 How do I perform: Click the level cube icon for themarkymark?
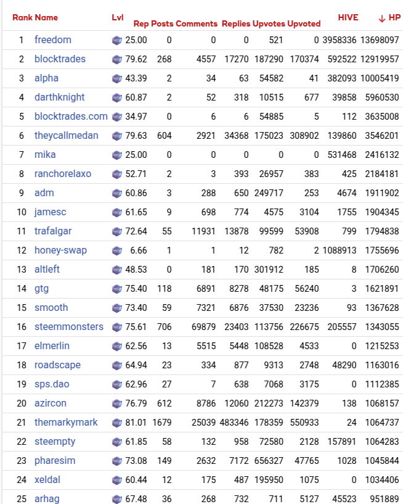[117, 423]
